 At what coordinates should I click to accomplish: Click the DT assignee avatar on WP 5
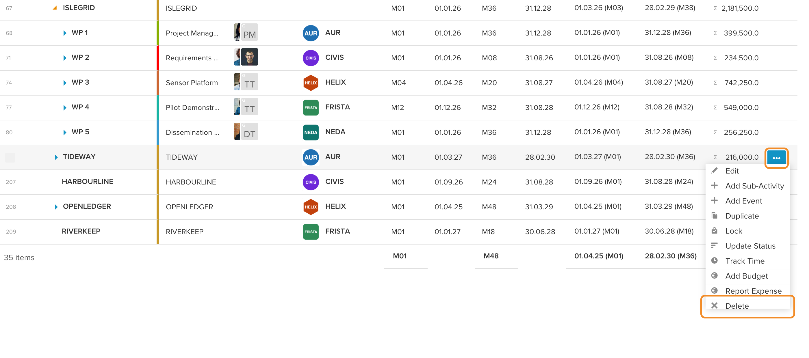249,131
